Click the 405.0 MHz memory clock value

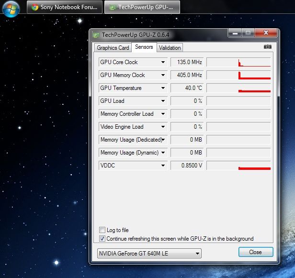[x=187, y=75]
